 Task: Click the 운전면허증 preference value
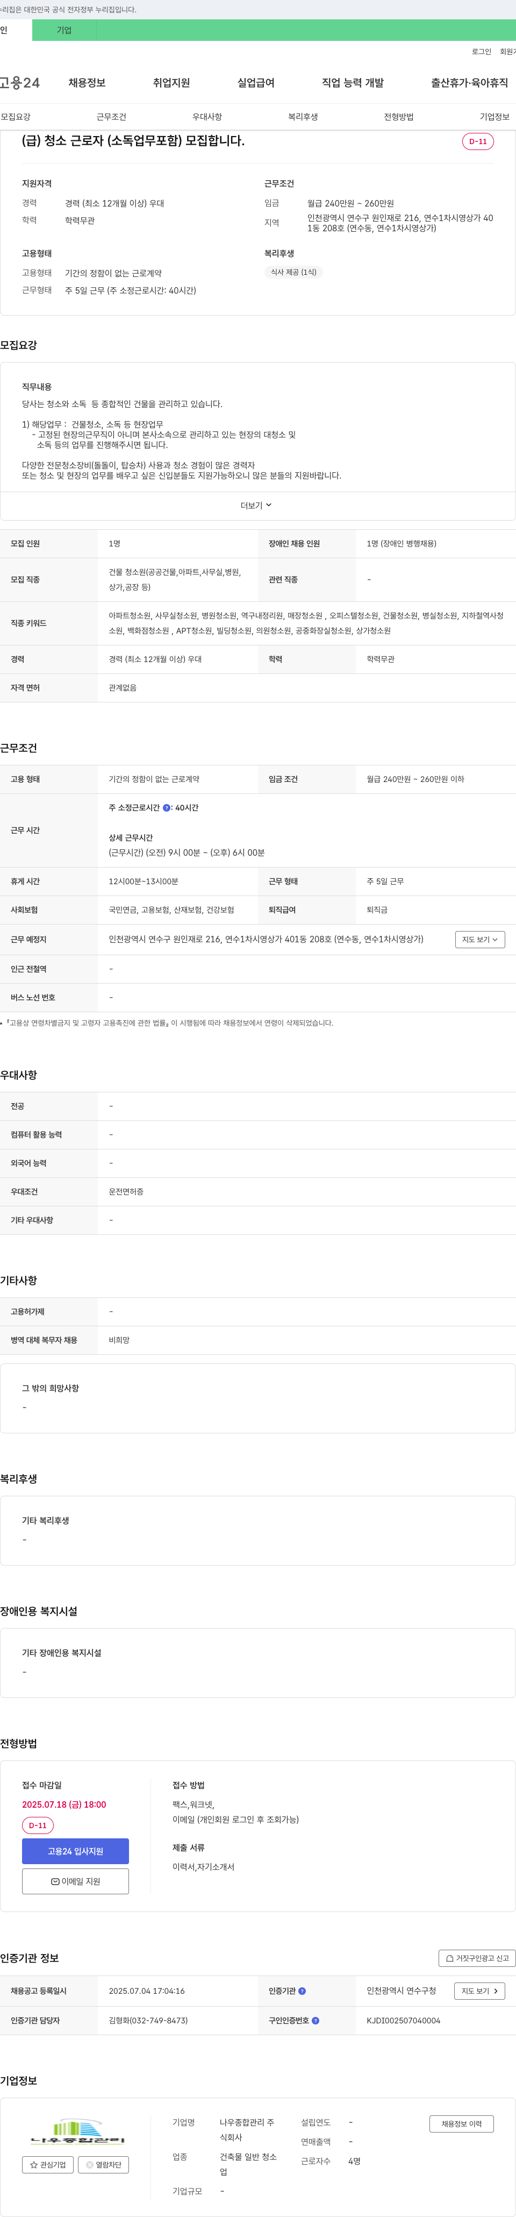pyautogui.click(x=126, y=1191)
